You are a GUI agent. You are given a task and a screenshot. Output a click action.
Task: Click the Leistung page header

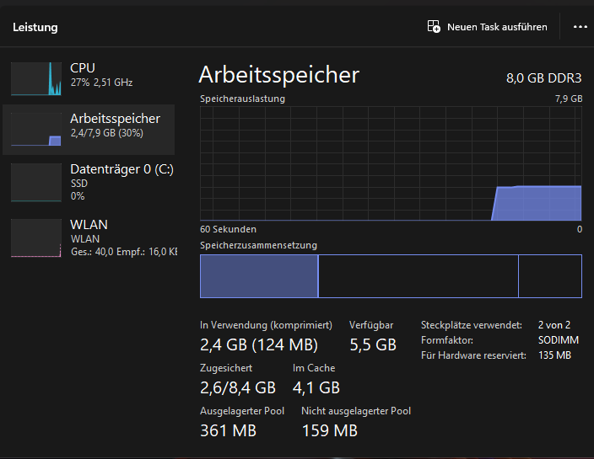click(x=35, y=27)
